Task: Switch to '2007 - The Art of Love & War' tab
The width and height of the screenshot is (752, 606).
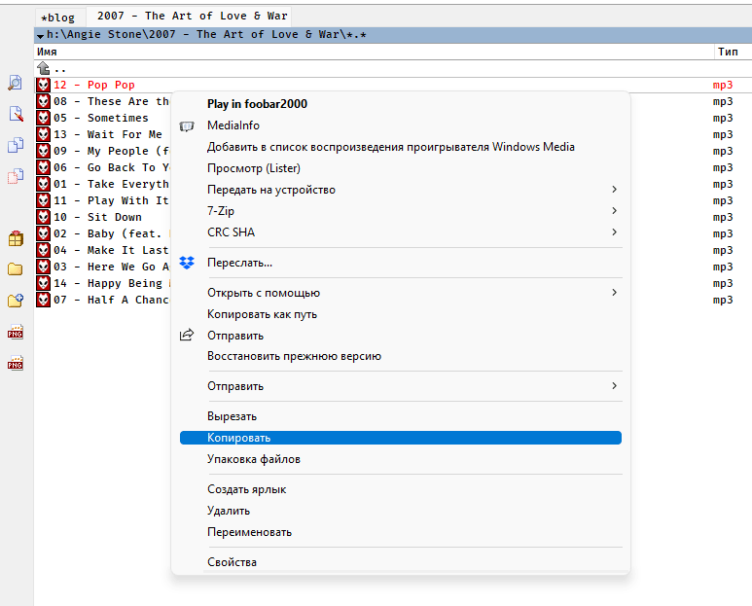Action: point(189,16)
